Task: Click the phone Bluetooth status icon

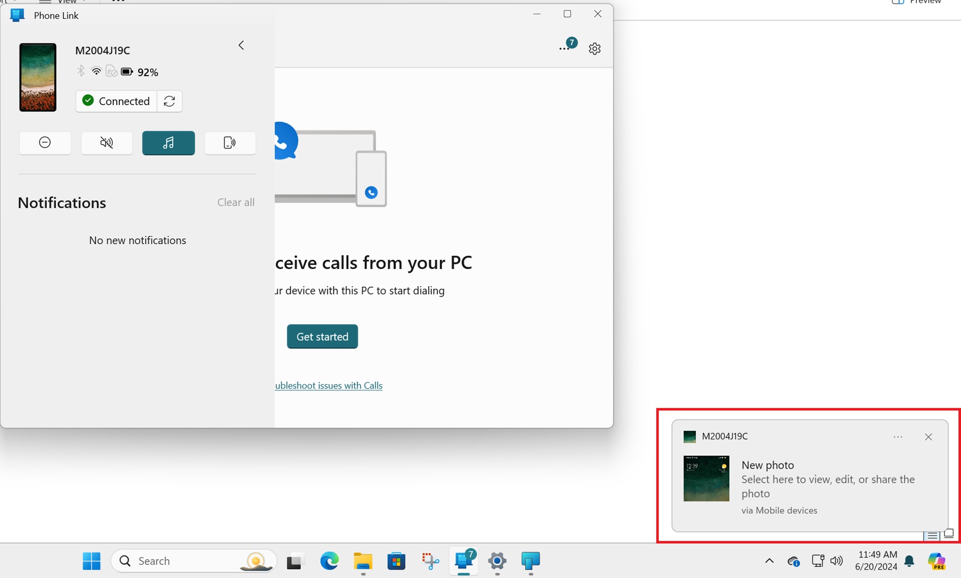Action: pyautogui.click(x=81, y=71)
